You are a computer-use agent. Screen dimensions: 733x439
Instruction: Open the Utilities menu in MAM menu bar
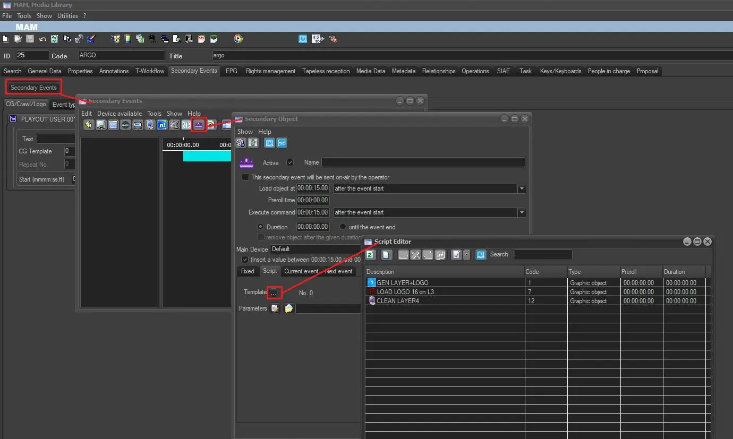click(x=67, y=16)
